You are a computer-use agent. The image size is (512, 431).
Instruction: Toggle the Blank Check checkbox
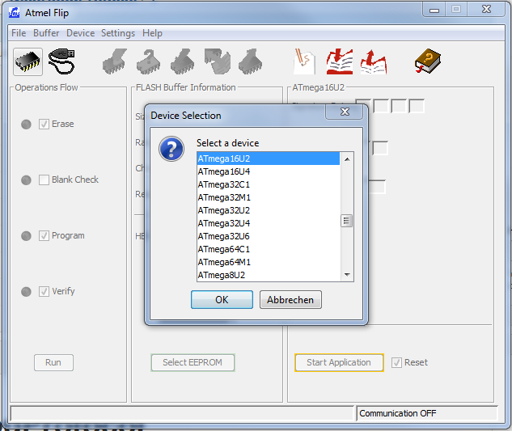(x=44, y=180)
